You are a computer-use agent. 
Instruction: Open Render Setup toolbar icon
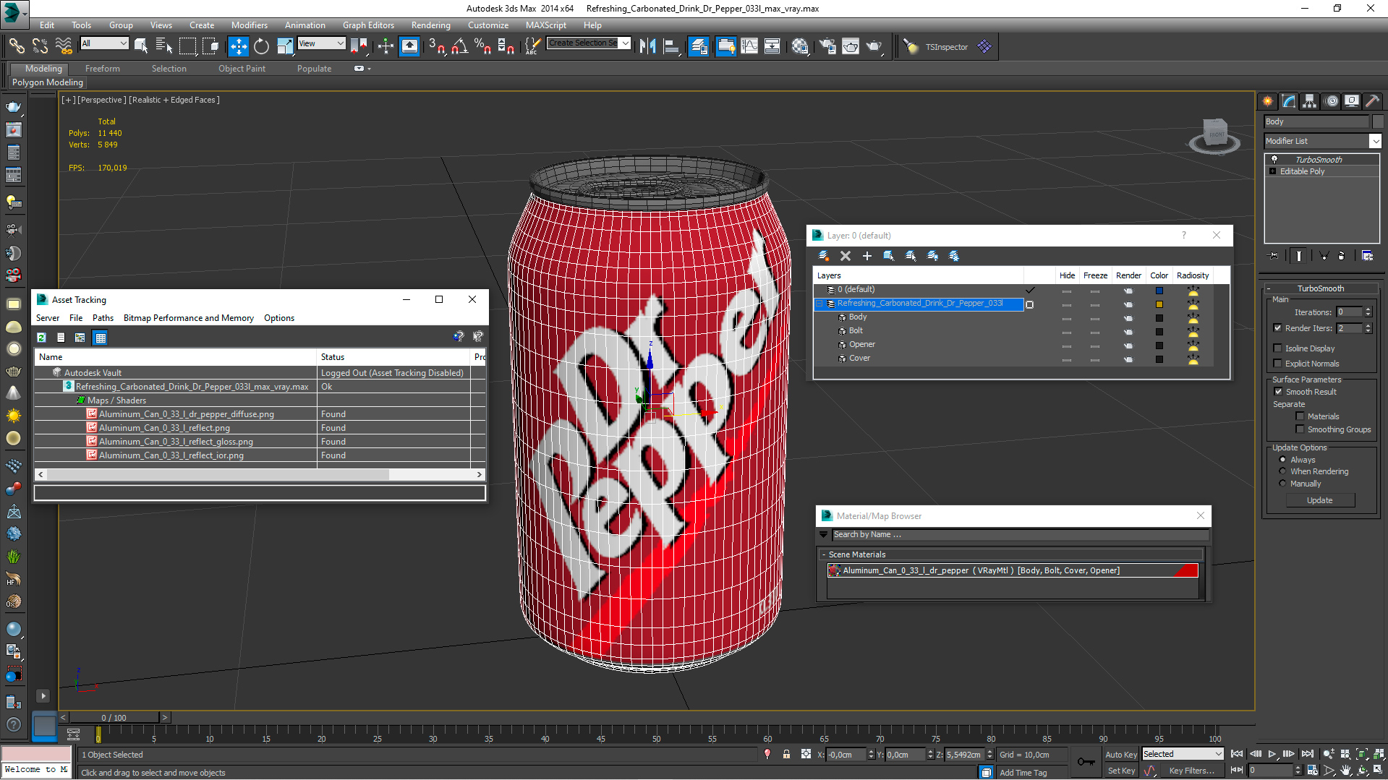tap(827, 46)
